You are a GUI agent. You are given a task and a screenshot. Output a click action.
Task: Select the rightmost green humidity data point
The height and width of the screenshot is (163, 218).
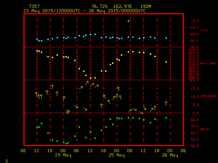(166, 118)
